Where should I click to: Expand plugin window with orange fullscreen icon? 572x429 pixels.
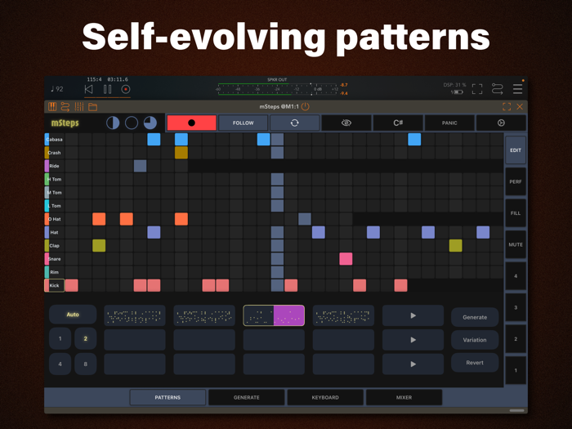(507, 106)
